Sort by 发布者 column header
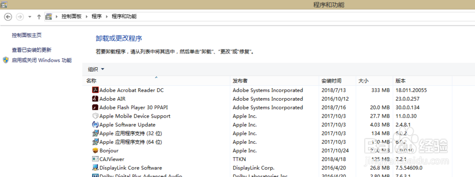 pyautogui.click(x=275, y=81)
